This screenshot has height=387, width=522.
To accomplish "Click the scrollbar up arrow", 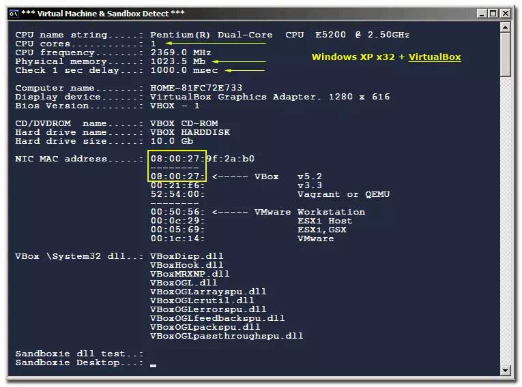I will click(x=506, y=27).
